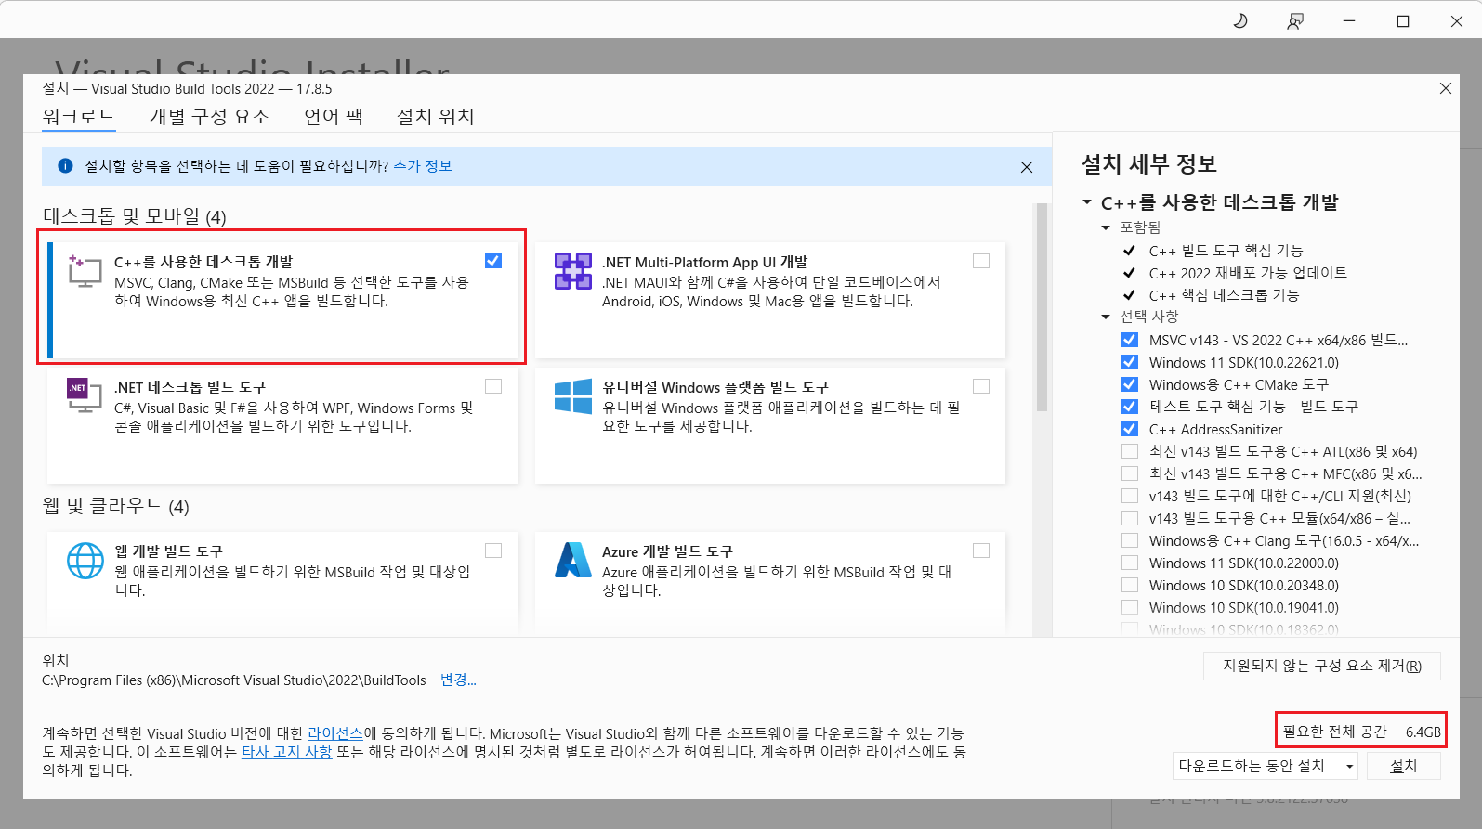Click the workloads list vertical scrollbar
This screenshot has height=829, width=1482.
(x=1042, y=307)
